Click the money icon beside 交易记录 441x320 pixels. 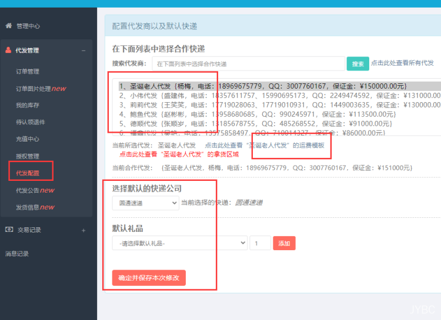tap(8, 230)
